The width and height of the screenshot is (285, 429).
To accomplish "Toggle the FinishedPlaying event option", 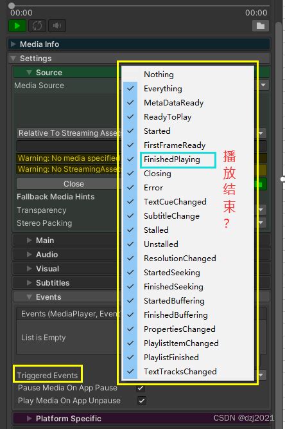I will (172, 160).
